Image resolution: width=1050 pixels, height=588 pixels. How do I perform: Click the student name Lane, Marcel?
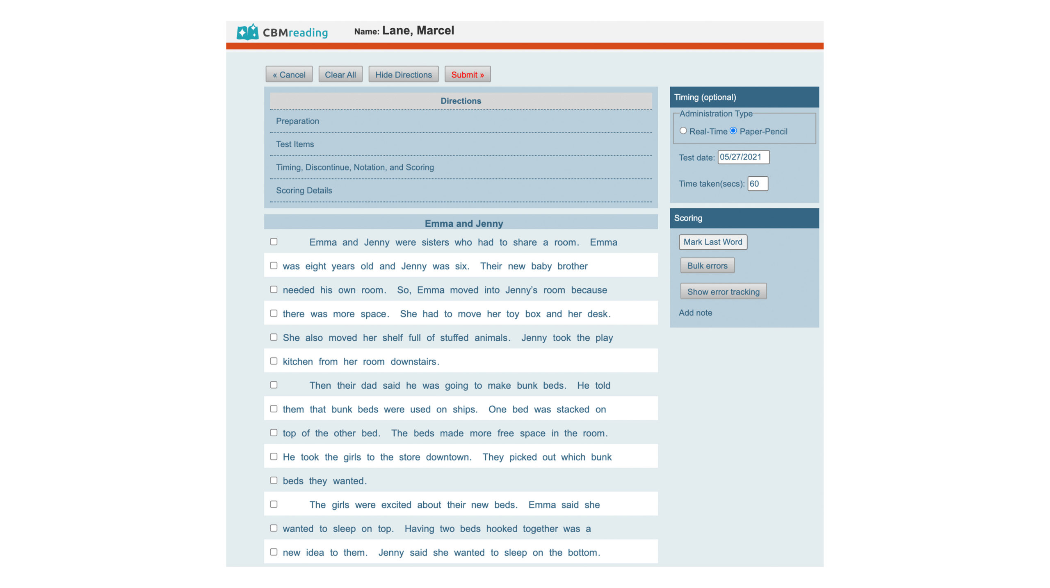point(418,31)
